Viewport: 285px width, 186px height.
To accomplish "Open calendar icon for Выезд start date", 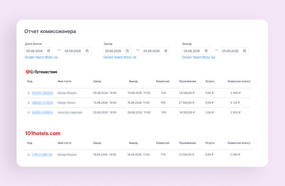I will pyautogui.click(x=206, y=51).
